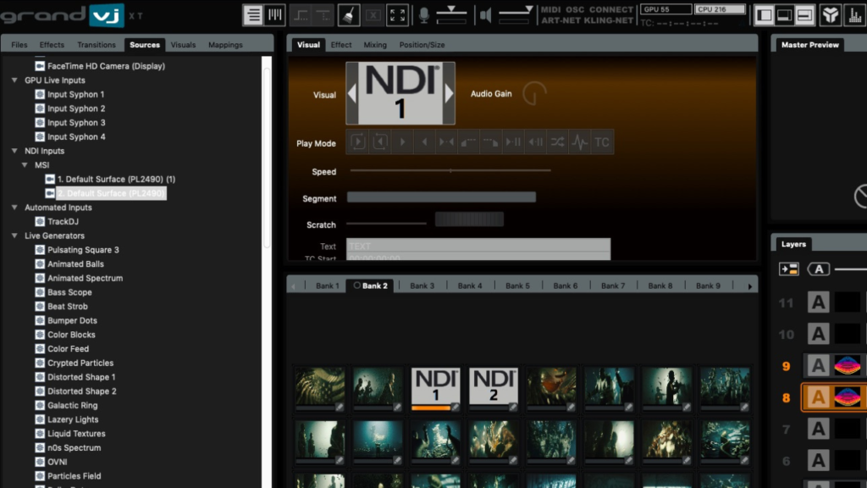Click the broom clear icon in top toolbar

[348, 14]
